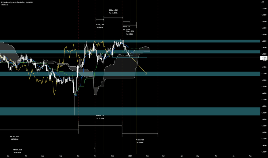The image size is (268, 158).
Task: Click the 1.82000 price axis label
Action: point(264,41)
